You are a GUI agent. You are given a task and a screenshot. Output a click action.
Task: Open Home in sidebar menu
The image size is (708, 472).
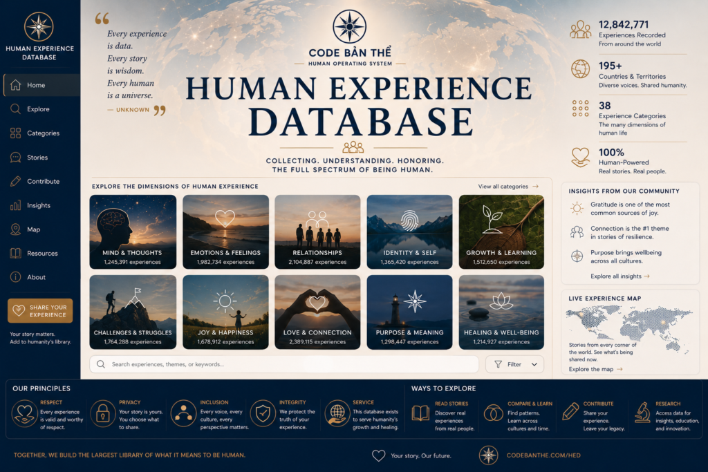[41, 85]
